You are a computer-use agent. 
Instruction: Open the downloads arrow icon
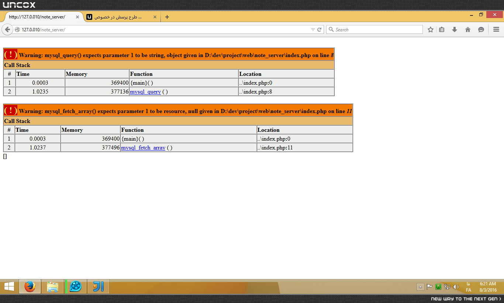[455, 29]
